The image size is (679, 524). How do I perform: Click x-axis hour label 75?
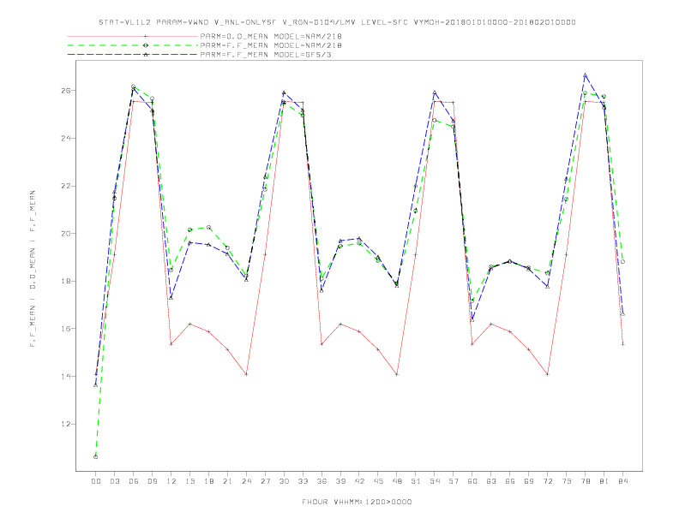pyautogui.click(x=567, y=481)
